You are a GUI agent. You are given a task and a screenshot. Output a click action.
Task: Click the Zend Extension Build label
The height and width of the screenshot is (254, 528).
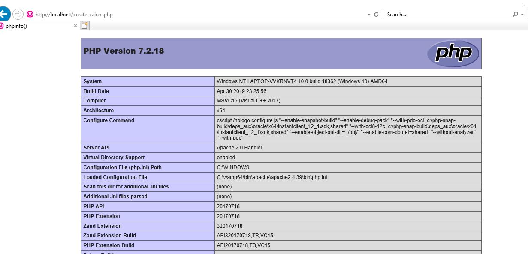pyautogui.click(x=110, y=236)
